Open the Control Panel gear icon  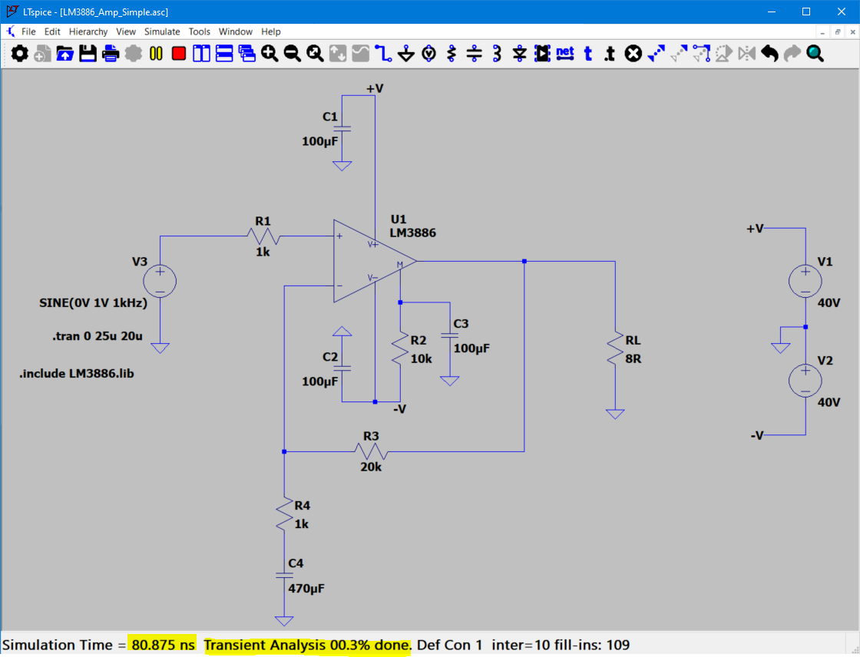[x=20, y=53]
